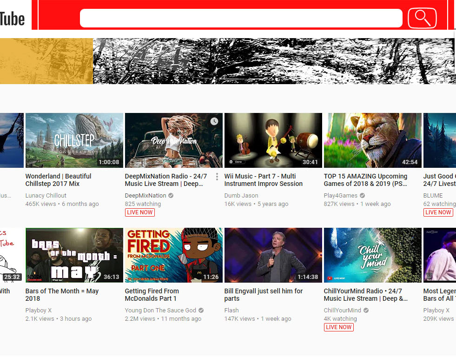
Task: Click title 'TOP 15 AMAZING Upcoming Games of 2018 & 2019'
Action: tap(365, 180)
